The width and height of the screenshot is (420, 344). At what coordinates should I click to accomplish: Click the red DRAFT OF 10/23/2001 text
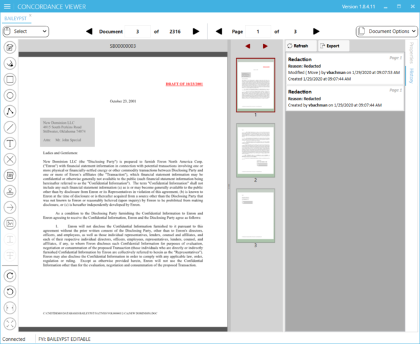click(x=184, y=84)
